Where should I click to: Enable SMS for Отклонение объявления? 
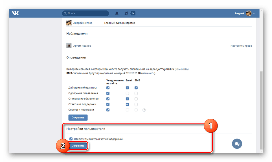tap(136, 99)
